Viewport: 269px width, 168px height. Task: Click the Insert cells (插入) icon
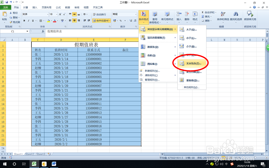click(x=179, y=14)
